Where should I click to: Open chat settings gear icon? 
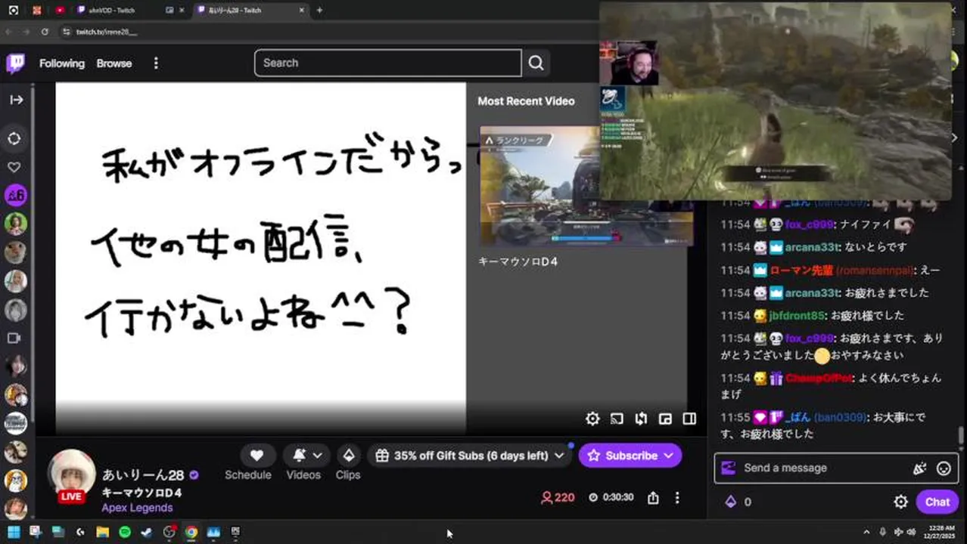pyautogui.click(x=900, y=502)
